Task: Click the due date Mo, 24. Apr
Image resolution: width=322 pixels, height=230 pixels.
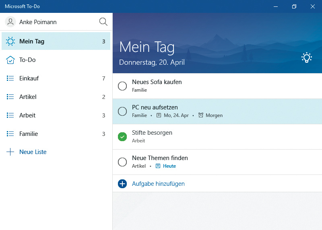Action: coord(176,115)
